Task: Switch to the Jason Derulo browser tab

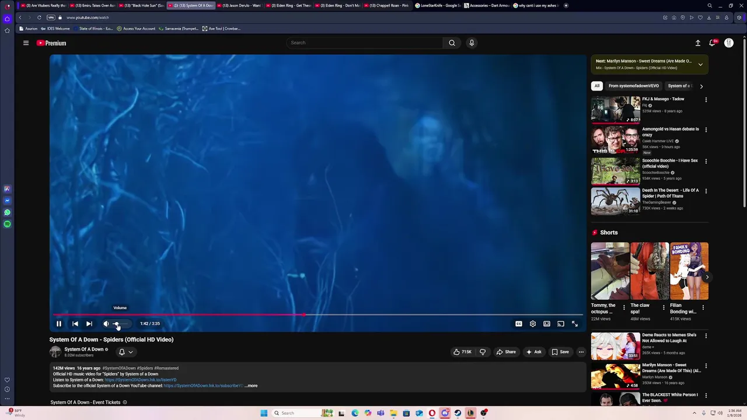Action: pyautogui.click(x=240, y=5)
